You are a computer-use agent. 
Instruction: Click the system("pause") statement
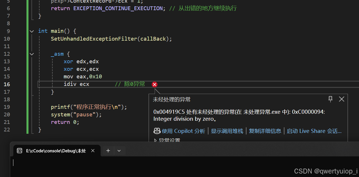(76, 115)
